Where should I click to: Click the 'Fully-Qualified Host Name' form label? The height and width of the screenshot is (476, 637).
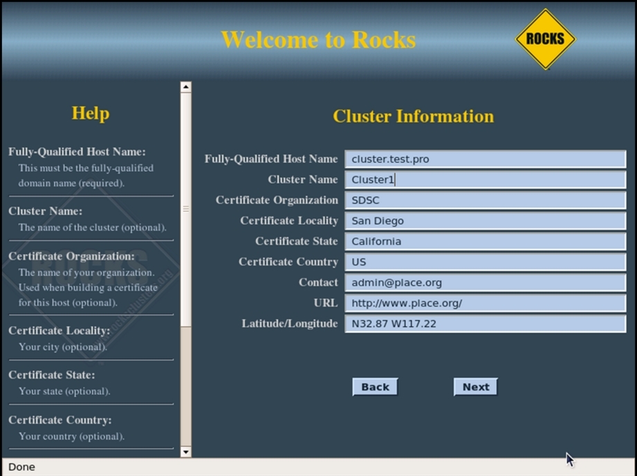[x=271, y=159]
